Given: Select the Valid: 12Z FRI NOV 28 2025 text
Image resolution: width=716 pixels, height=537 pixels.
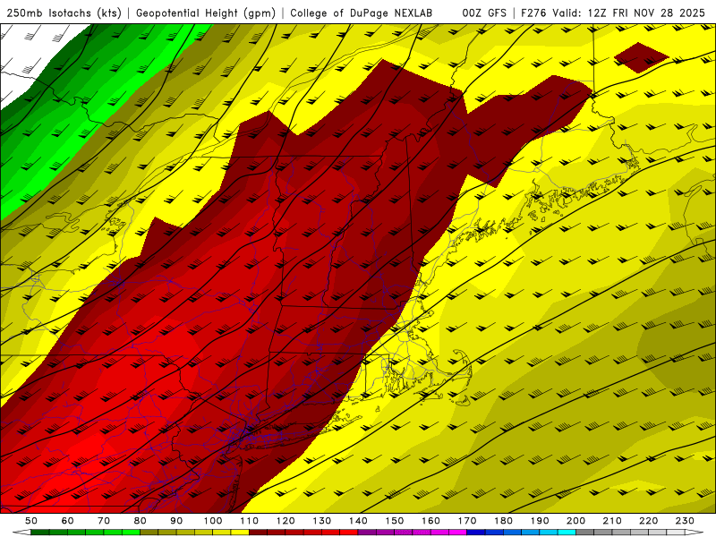Looking at the screenshot, I should tap(629, 13).
